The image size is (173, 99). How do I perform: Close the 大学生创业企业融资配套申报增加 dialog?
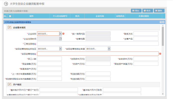[x=163, y=22]
